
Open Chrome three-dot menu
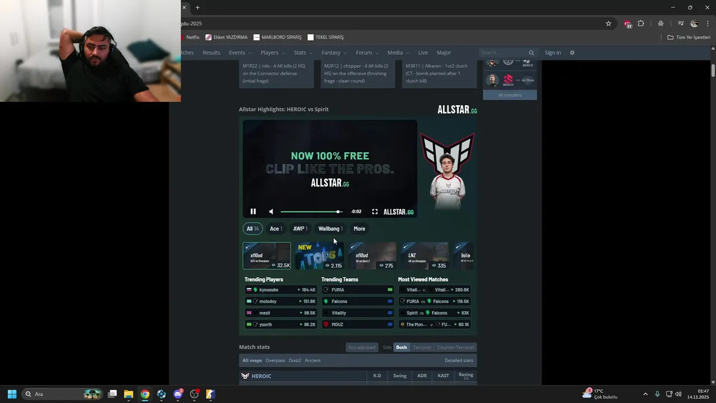[708, 24]
